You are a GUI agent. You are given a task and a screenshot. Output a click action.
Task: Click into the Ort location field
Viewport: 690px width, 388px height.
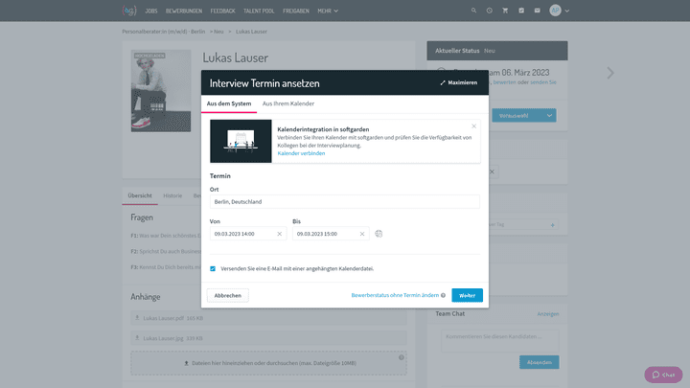(344, 202)
